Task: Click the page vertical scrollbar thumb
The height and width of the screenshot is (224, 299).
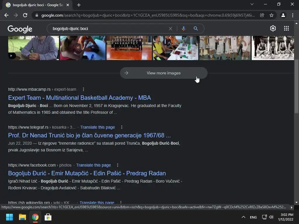Action: tap(296, 87)
